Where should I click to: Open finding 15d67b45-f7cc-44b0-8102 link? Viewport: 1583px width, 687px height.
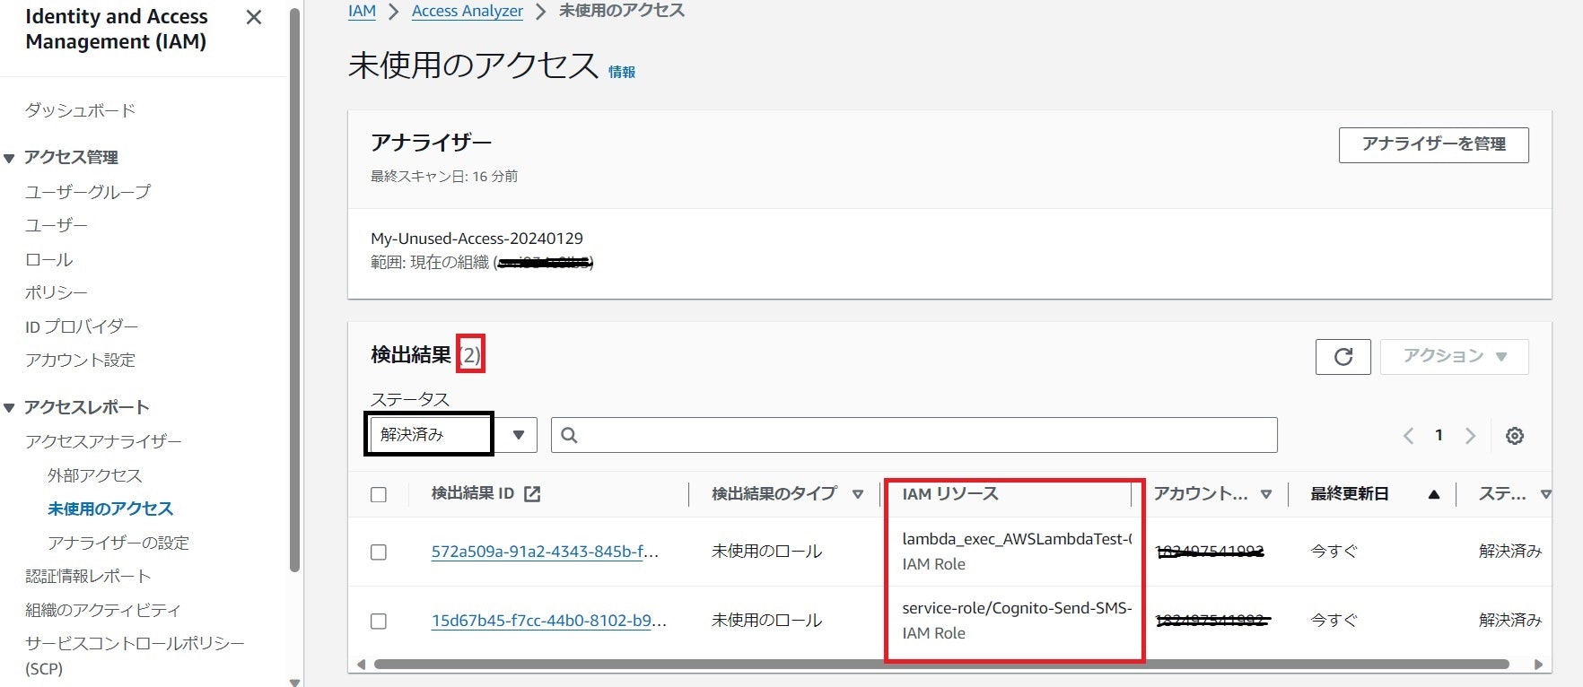tap(548, 622)
